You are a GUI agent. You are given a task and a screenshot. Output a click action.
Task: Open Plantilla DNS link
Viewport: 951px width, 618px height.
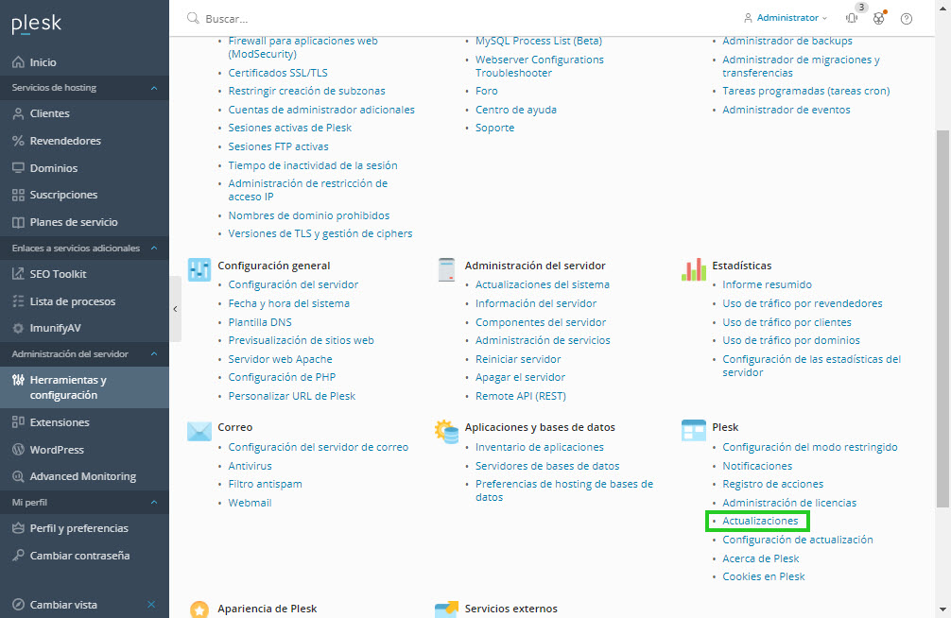point(260,322)
